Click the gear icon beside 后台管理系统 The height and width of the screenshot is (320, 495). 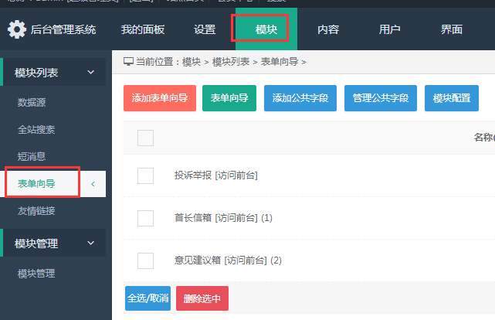click(17, 29)
